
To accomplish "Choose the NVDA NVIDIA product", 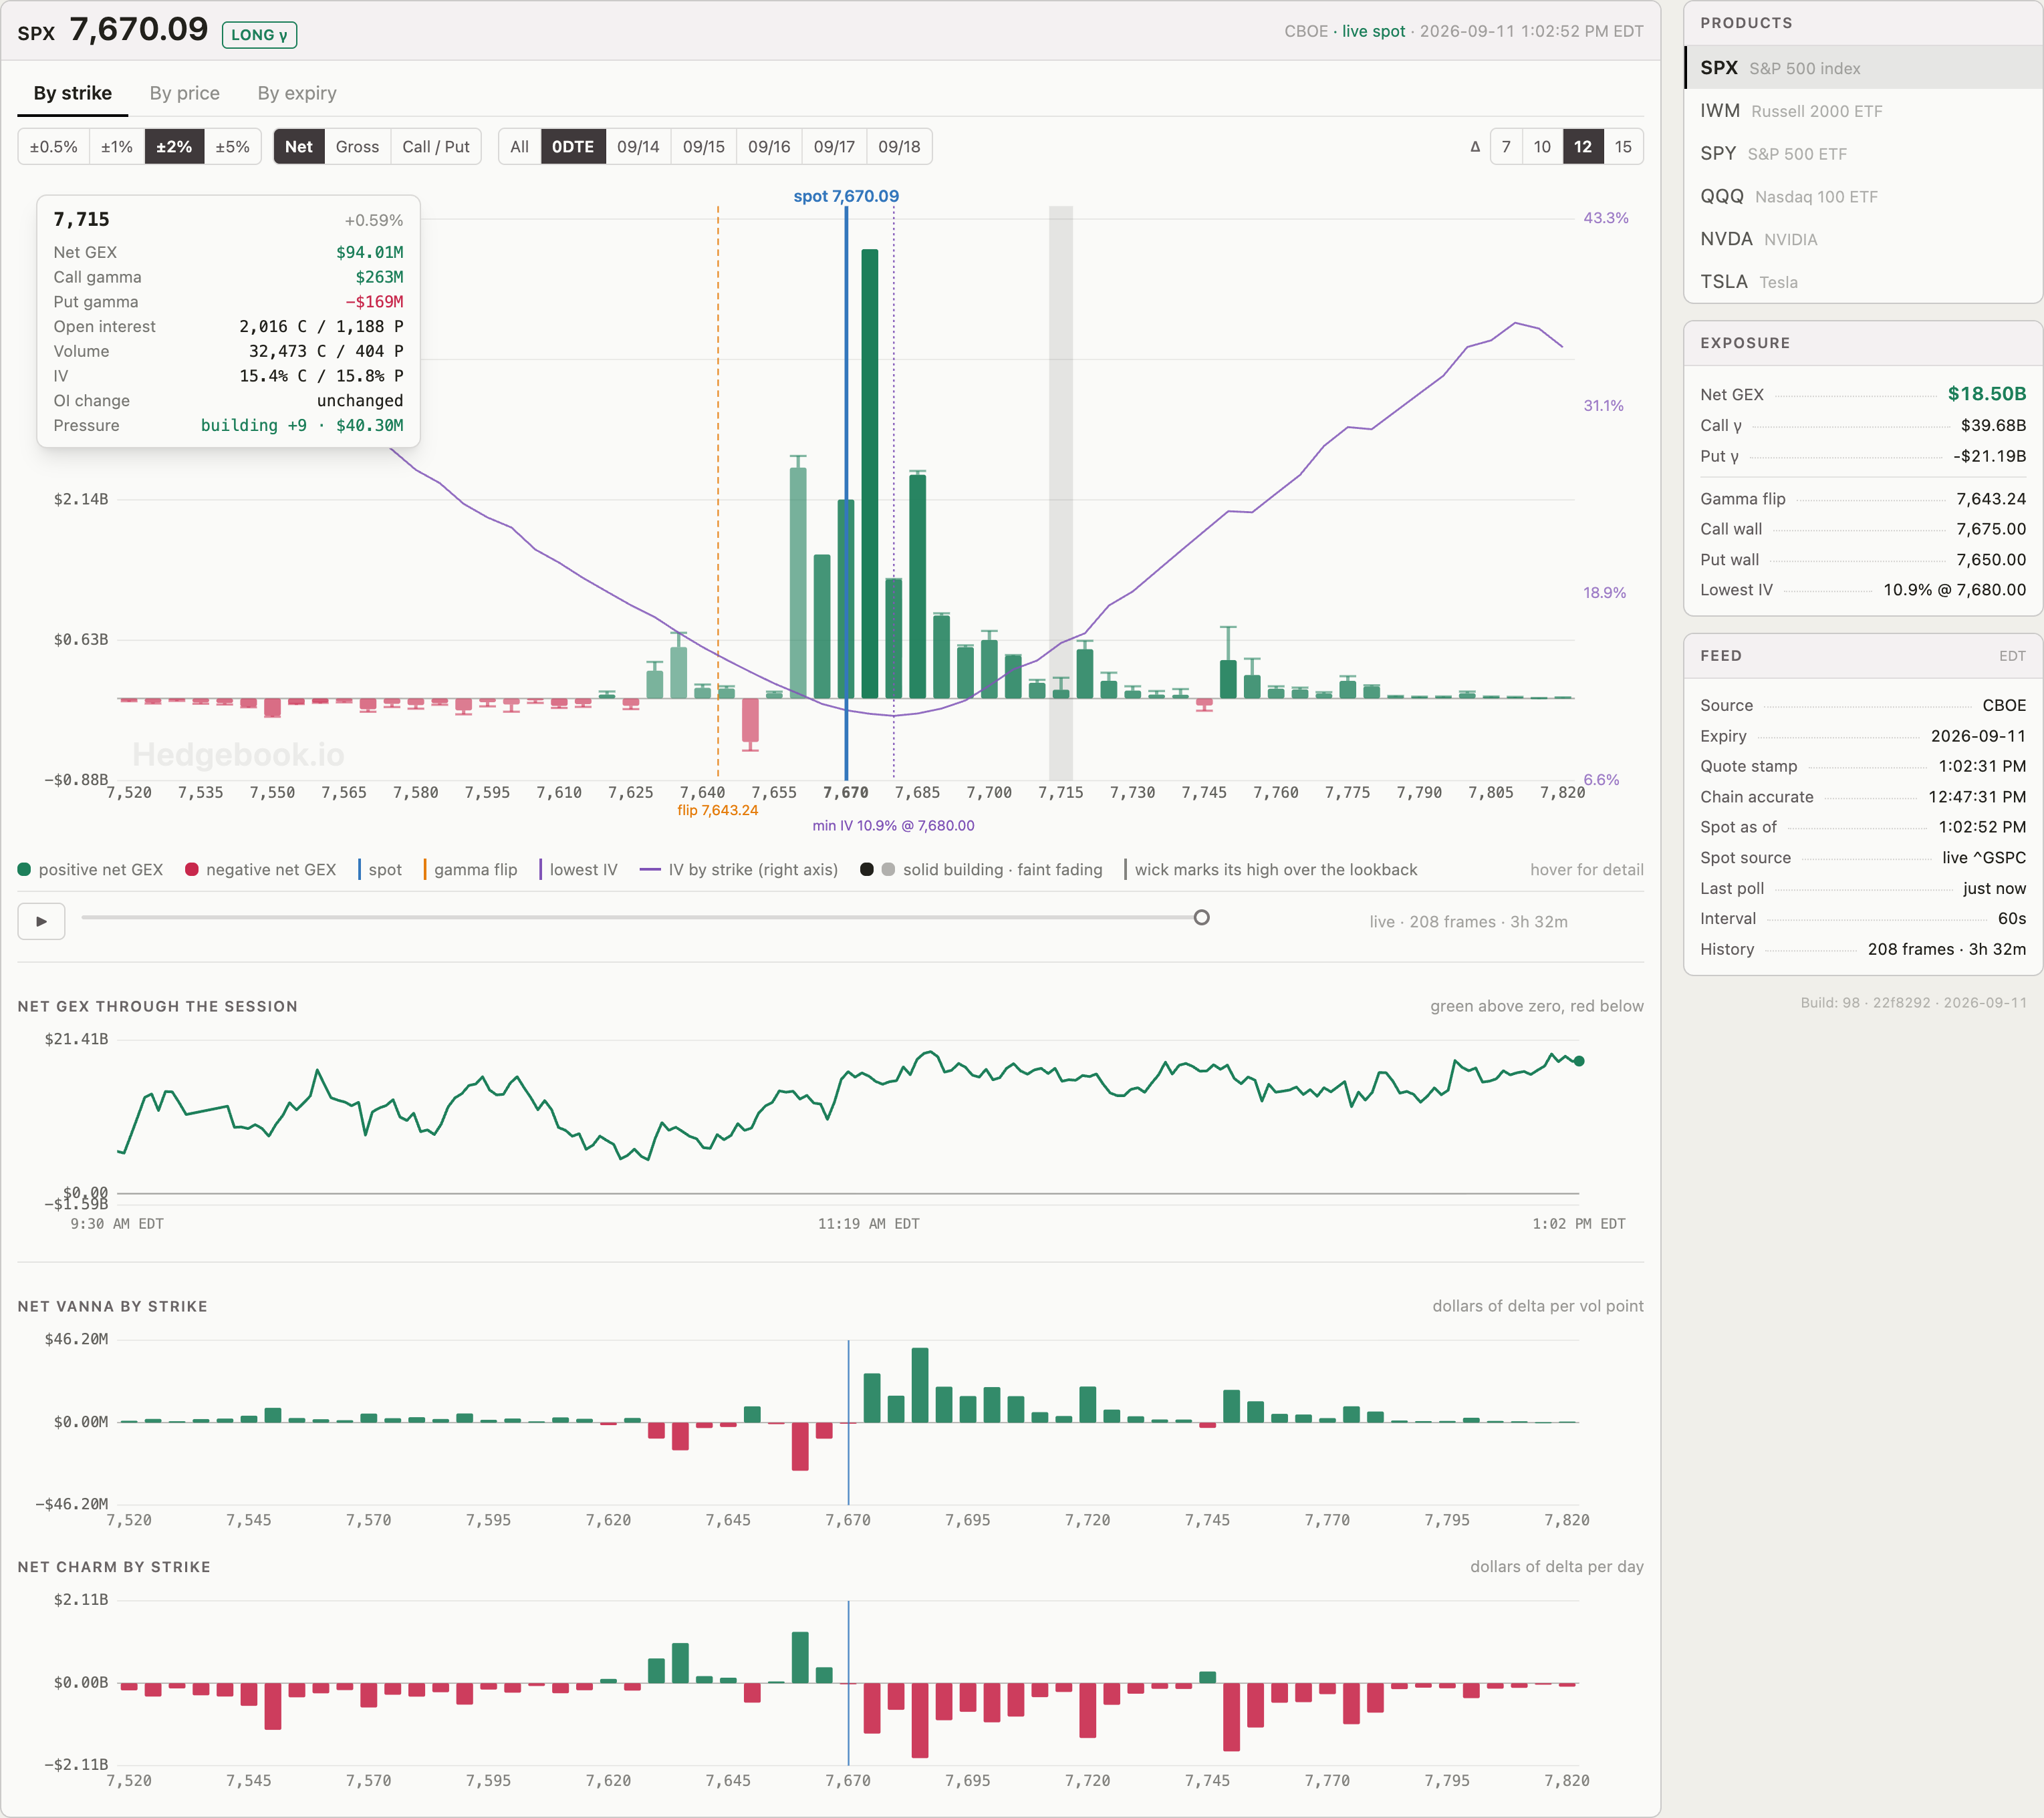I will point(1863,240).
